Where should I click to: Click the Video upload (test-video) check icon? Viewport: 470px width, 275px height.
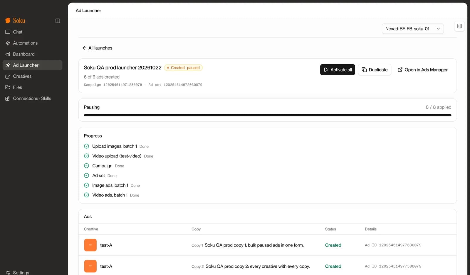click(86, 156)
